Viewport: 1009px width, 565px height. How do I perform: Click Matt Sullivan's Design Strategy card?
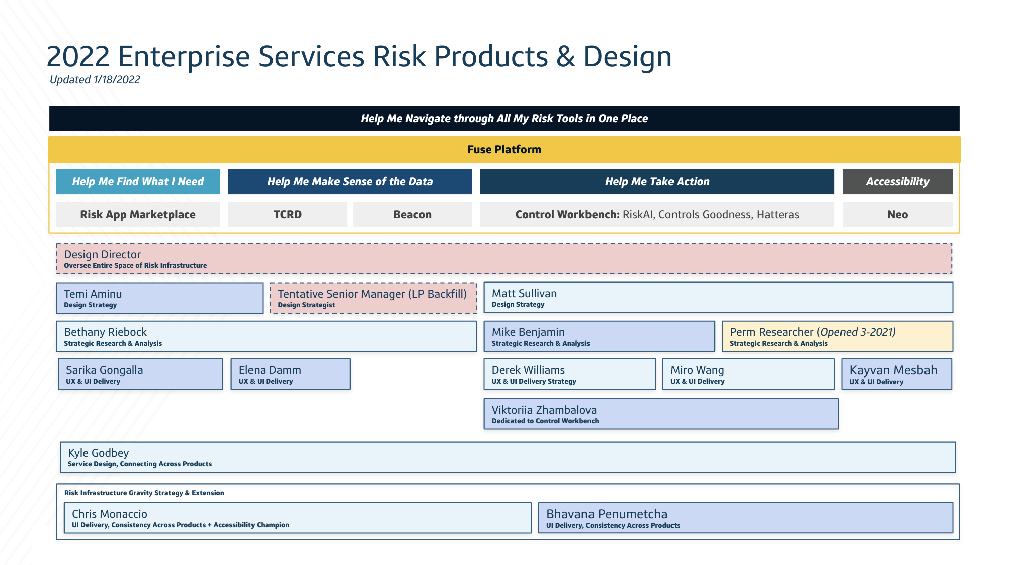click(718, 297)
